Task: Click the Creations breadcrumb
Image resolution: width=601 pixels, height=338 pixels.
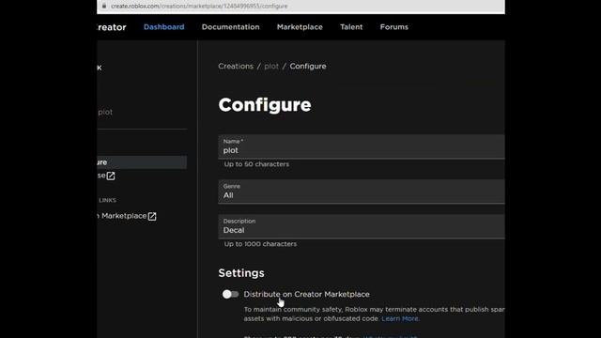Action: click(x=236, y=67)
